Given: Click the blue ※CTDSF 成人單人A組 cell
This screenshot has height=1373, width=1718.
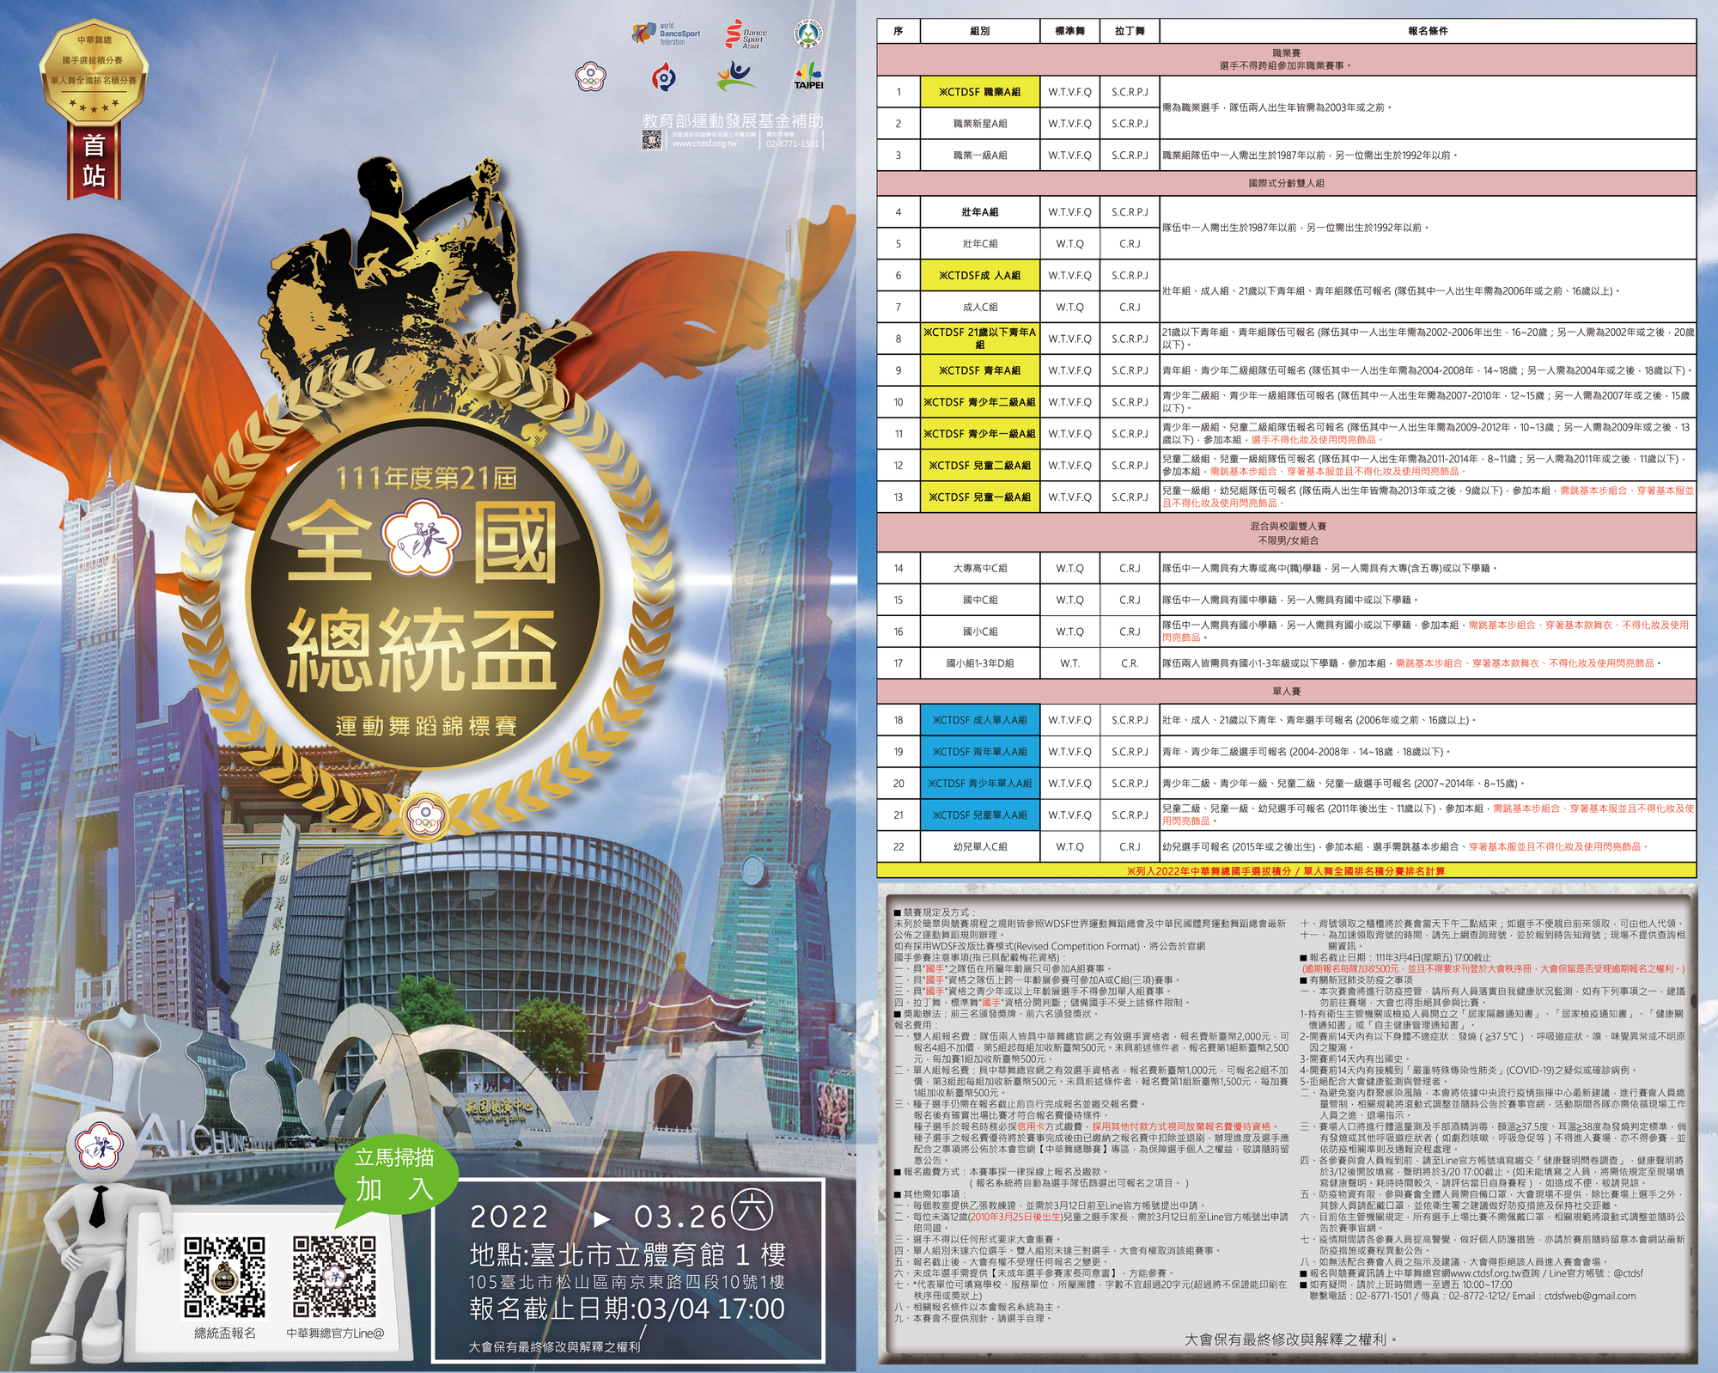Looking at the screenshot, I should click(x=980, y=720).
